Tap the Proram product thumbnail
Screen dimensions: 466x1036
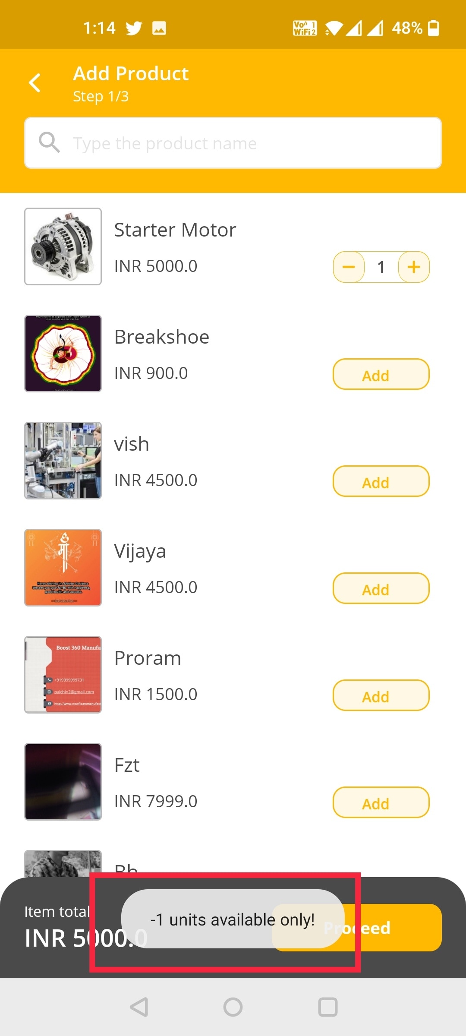point(63,675)
